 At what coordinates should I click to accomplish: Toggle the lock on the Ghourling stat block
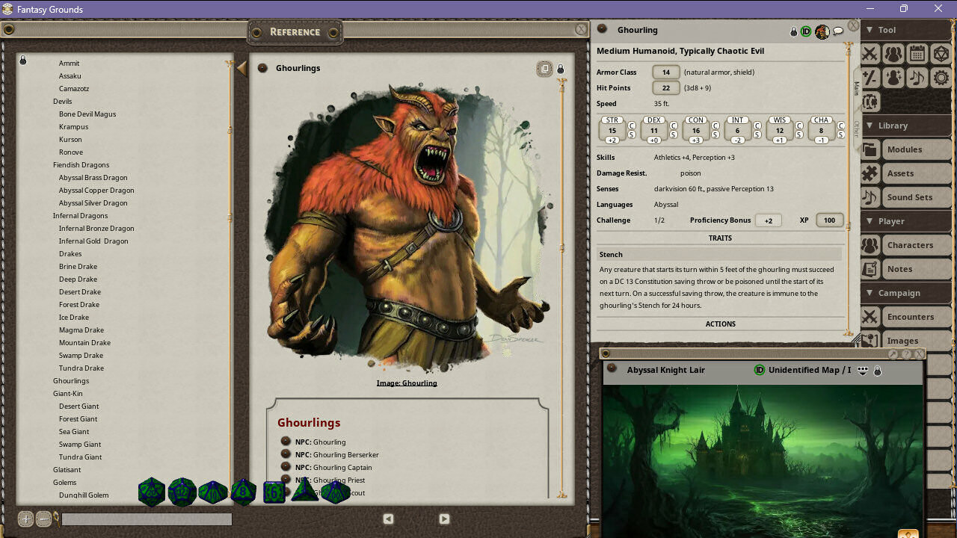point(793,31)
